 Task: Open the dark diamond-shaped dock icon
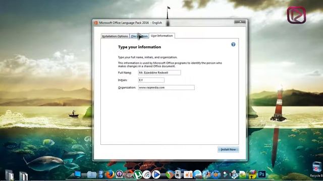click(x=225, y=174)
